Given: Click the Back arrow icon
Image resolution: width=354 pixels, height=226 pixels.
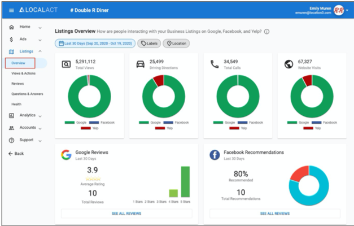Looking at the screenshot, I should pyautogui.click(x=10, y=154).
